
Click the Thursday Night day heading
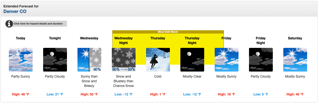point(192,40)
